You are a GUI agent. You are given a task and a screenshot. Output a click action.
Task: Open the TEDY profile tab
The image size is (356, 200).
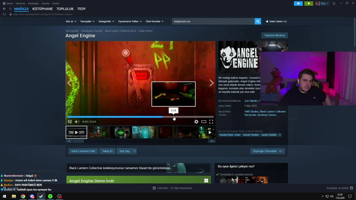pyautogui.click(x=81, y=9)
